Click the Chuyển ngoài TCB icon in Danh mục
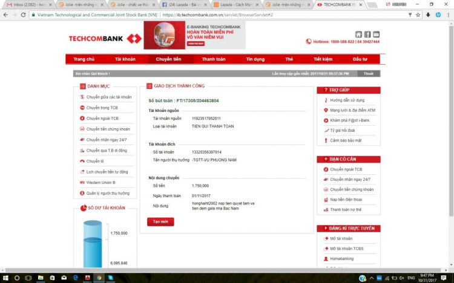The width and height of the screenshot is (454, 283). [x=82, y=119]
